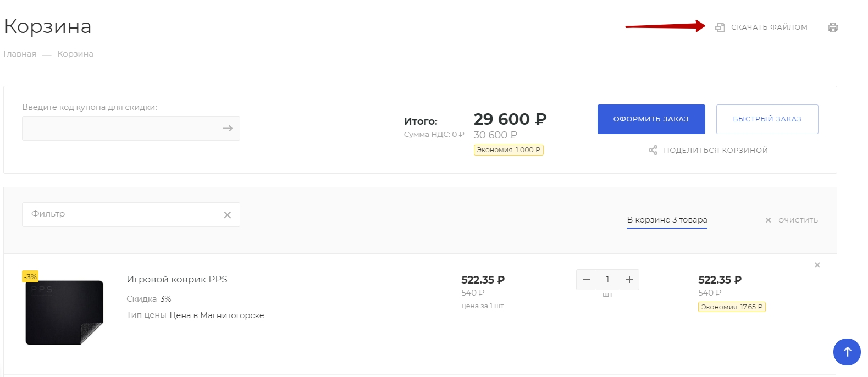Open the Скачать файлом link

coord(769,27)
